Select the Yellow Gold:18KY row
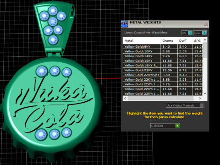This screenshot has width=220, height=165. 163,60
